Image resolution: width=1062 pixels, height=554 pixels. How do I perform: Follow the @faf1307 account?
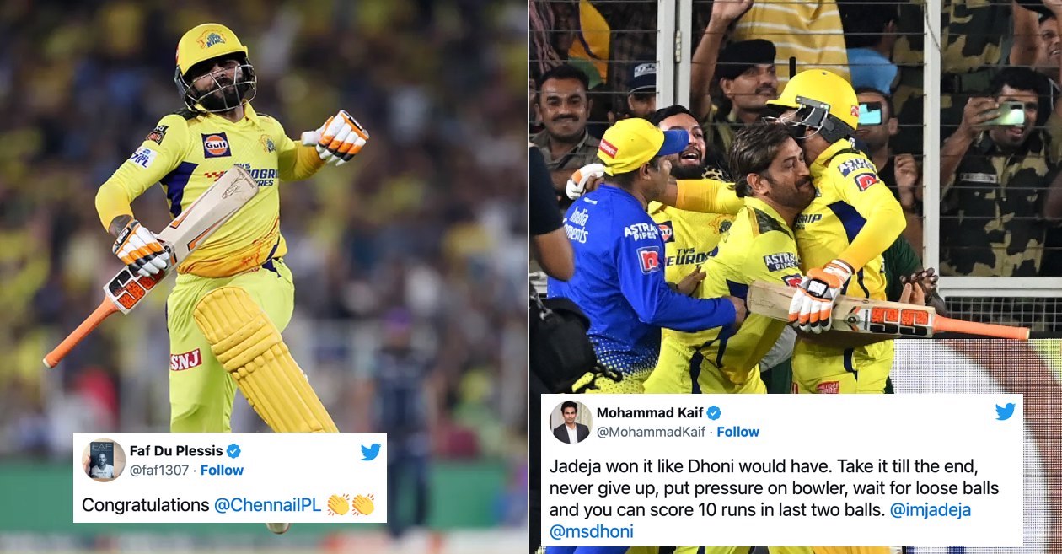(x=222, y=471)
